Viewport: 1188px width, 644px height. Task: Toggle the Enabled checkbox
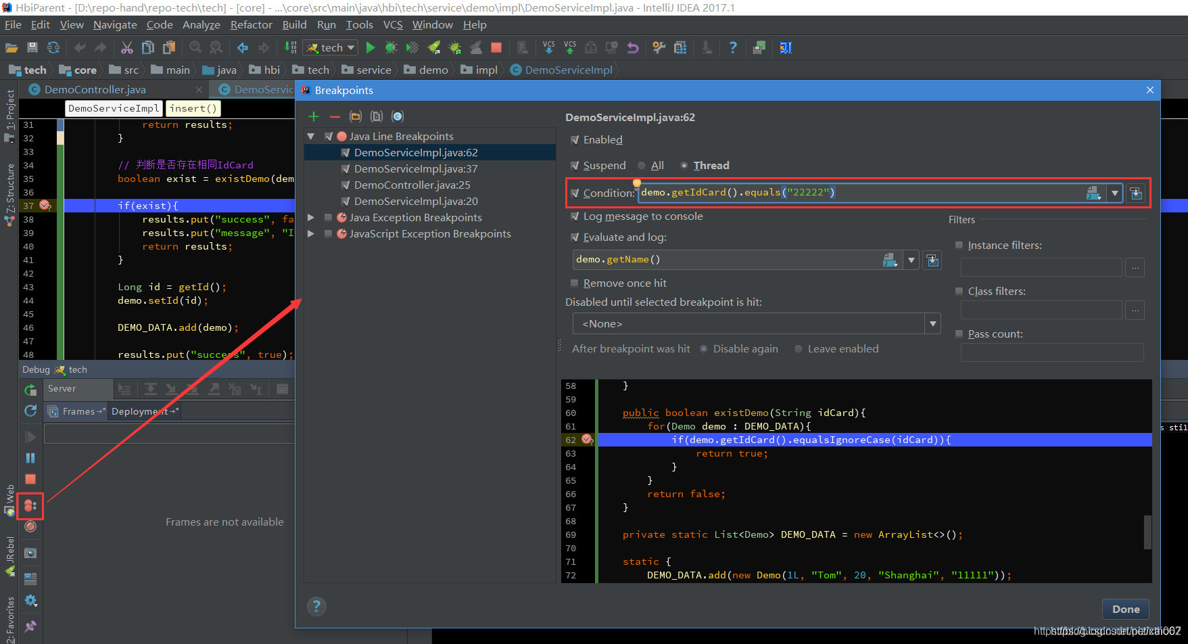[x=575, y=140]
